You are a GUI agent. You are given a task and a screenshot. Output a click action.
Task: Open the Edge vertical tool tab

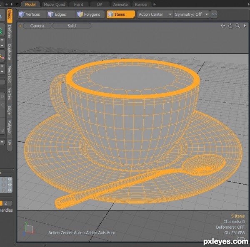point(10,110)
